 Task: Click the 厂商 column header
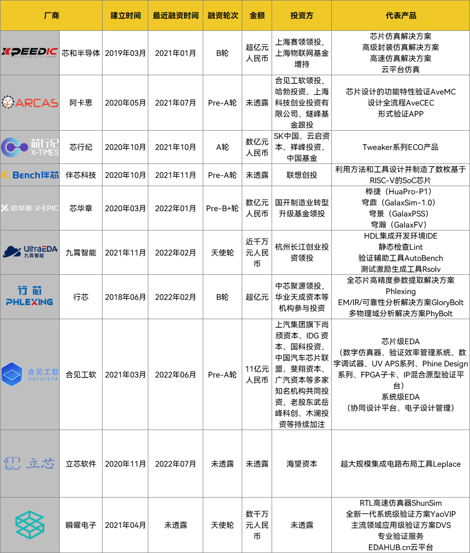click(51, 15)
